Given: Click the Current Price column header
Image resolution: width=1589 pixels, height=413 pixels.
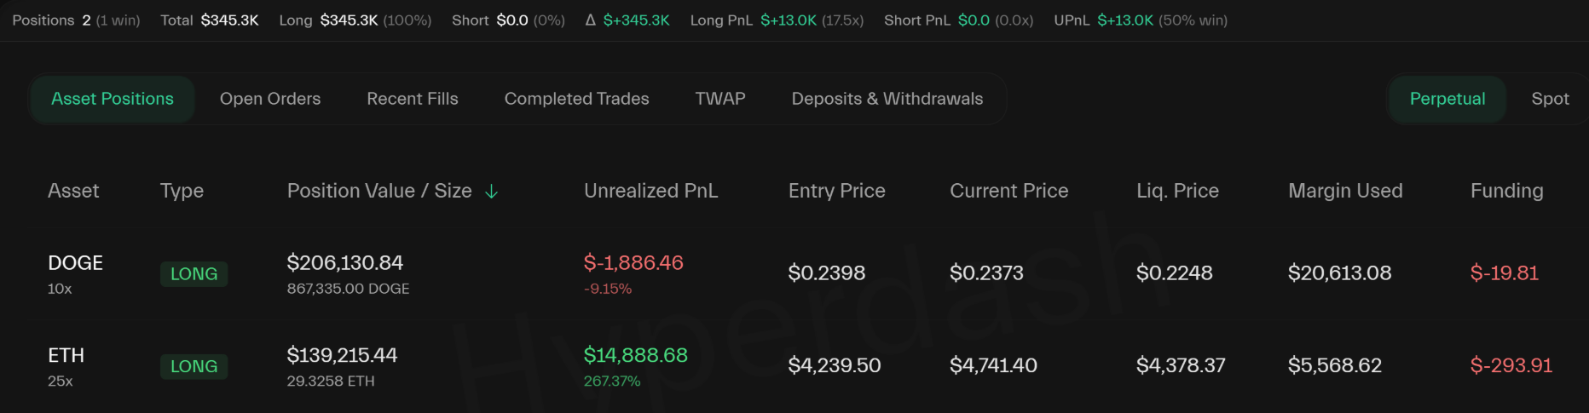Looking at the screenshot, I should point(1009,191).
